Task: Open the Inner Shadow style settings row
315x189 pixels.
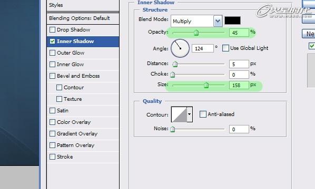Action: (x=83, y=41)
